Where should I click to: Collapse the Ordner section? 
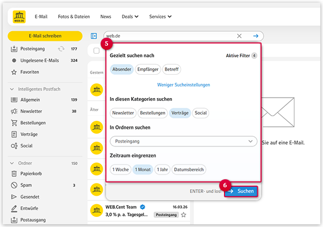tap(12, 163)
